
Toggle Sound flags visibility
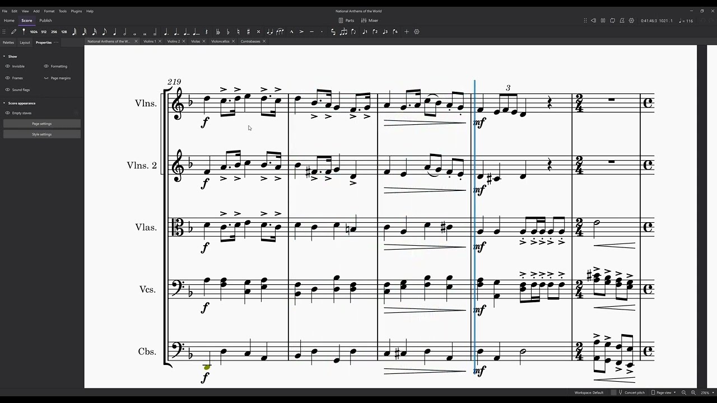point(17,90)
